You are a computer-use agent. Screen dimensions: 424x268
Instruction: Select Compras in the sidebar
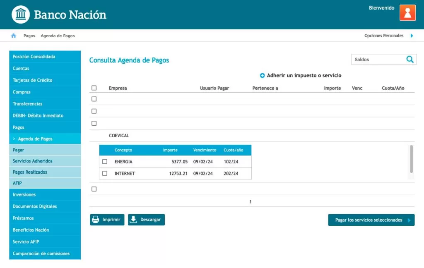click(45, 92)
